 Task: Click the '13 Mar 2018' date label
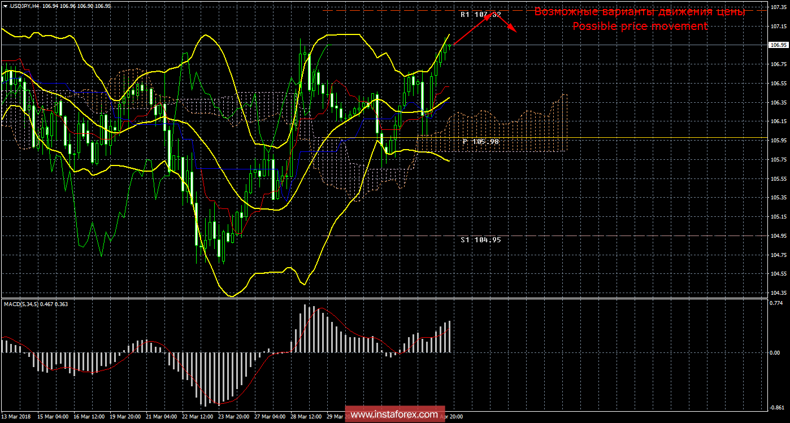17,417
